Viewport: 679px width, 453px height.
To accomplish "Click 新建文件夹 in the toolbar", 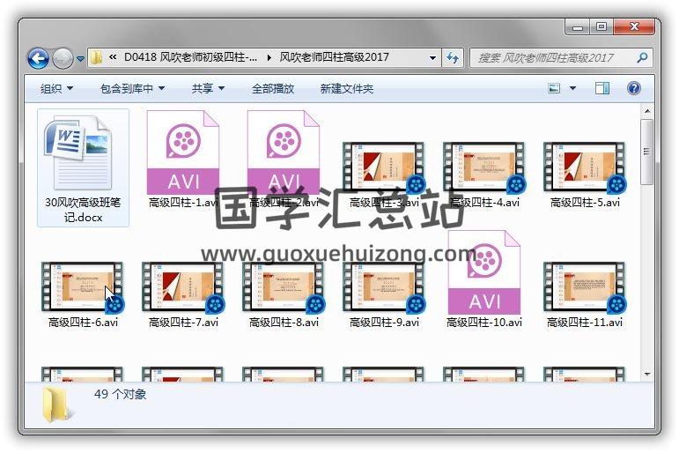I will click(x=346, y=88).
